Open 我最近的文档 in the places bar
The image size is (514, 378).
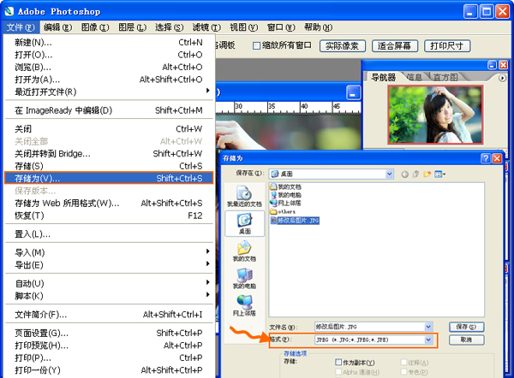click(x=244, y=196)
